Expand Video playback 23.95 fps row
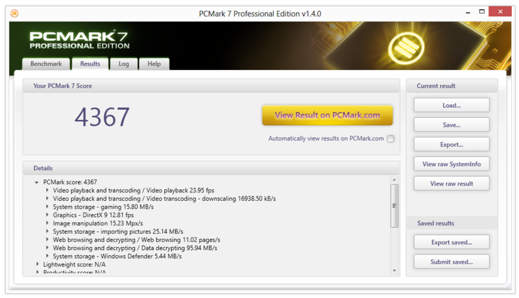 [x=47, y=190]
